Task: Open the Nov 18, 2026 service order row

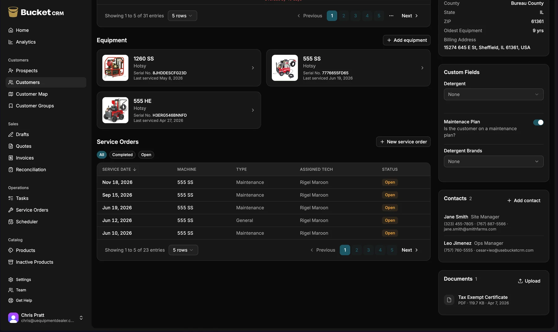Action: point(263,182)
